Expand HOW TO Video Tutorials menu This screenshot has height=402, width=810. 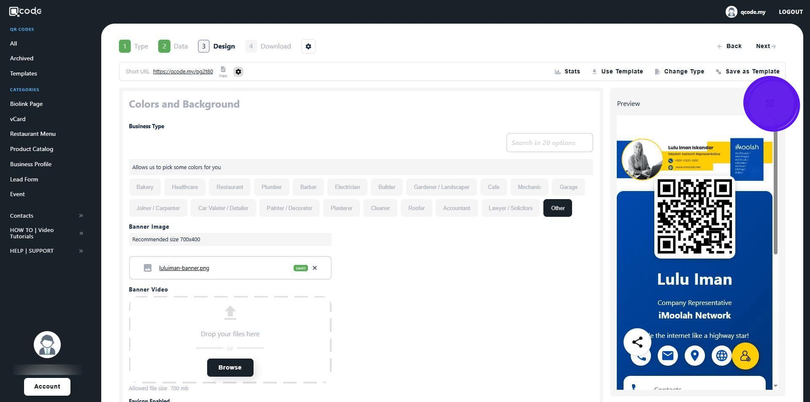(x=81, y=233)
